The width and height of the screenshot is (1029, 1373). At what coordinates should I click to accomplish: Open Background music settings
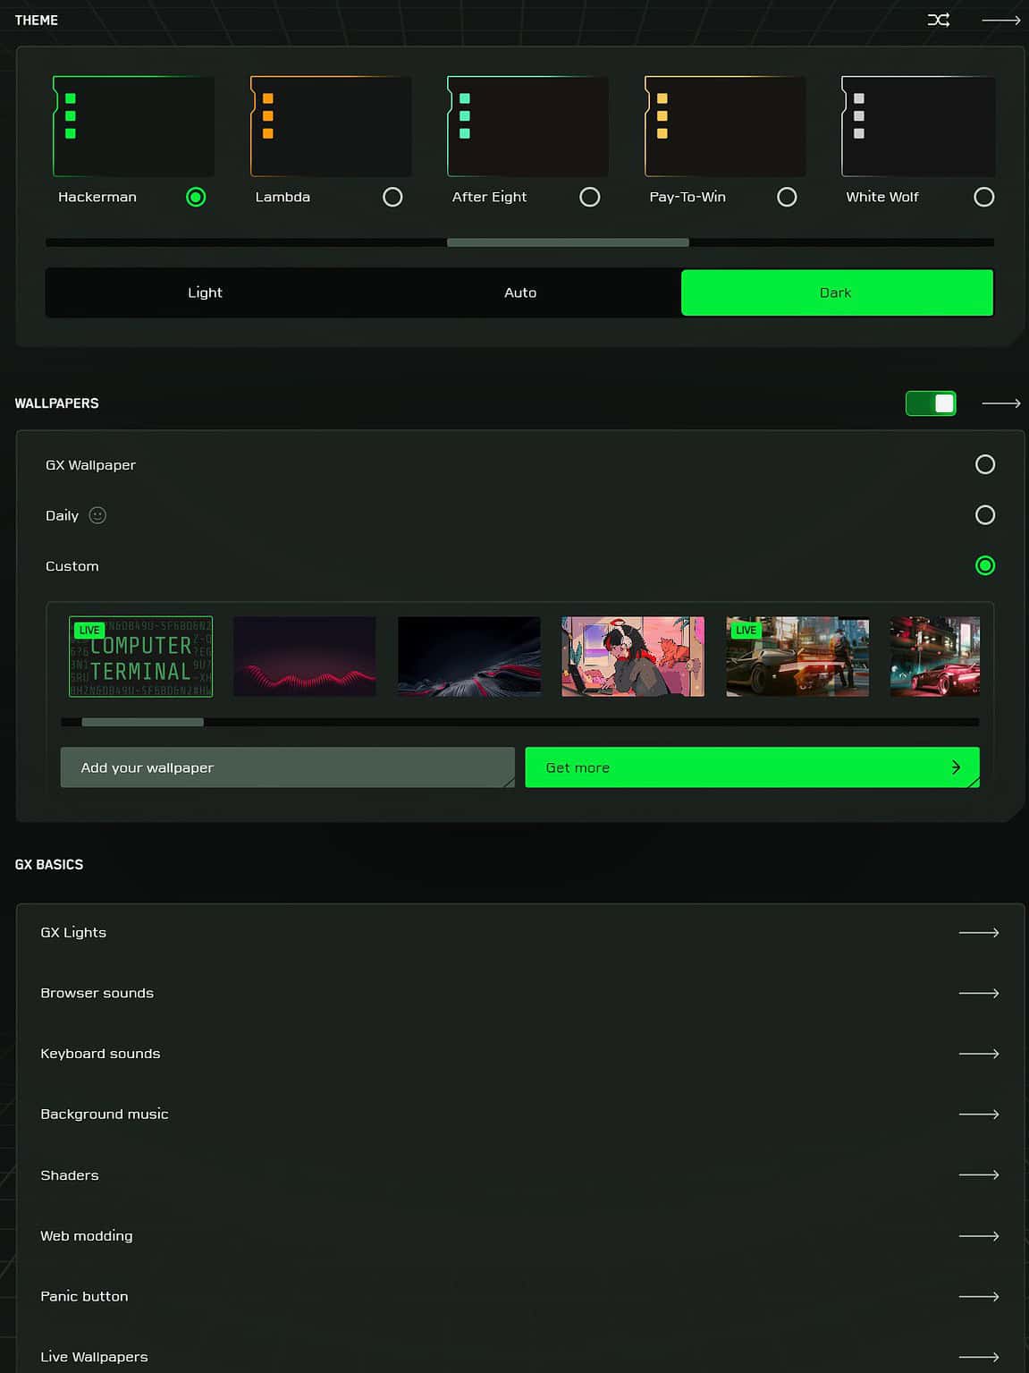pyautogui.click(x=980, y=1115)
